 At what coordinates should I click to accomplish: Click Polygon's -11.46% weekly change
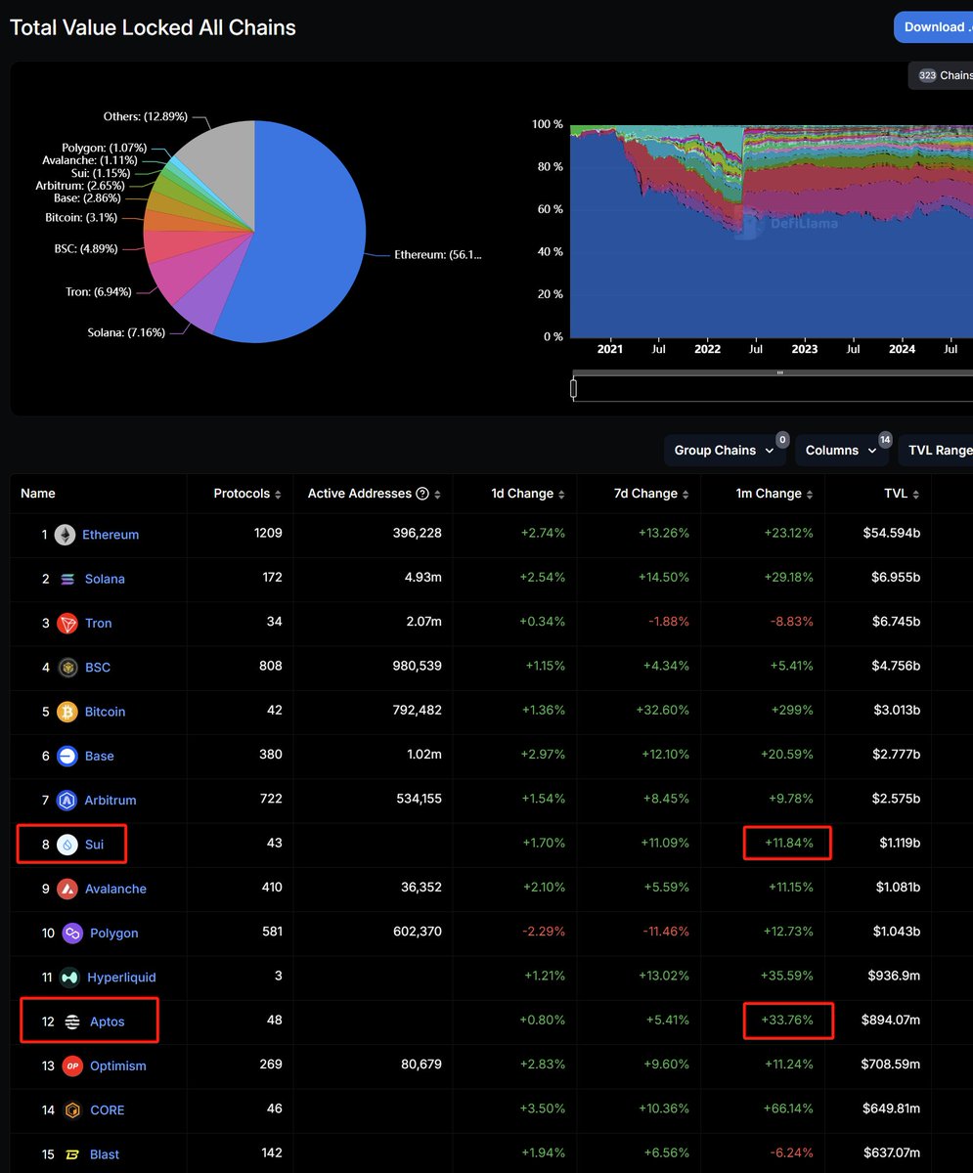point(665,934)
